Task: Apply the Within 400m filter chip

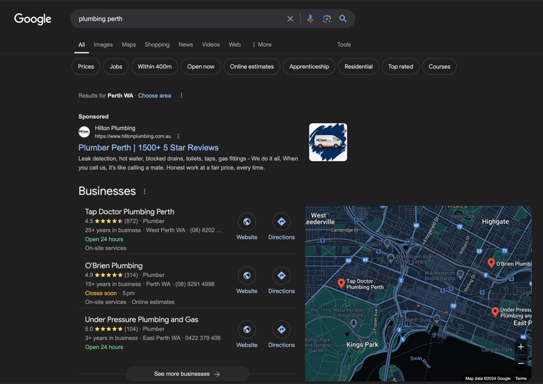Action: point(154,66)
